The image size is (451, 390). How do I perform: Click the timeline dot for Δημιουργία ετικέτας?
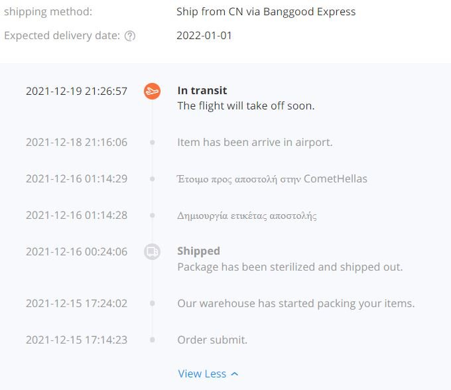point(153,215)
